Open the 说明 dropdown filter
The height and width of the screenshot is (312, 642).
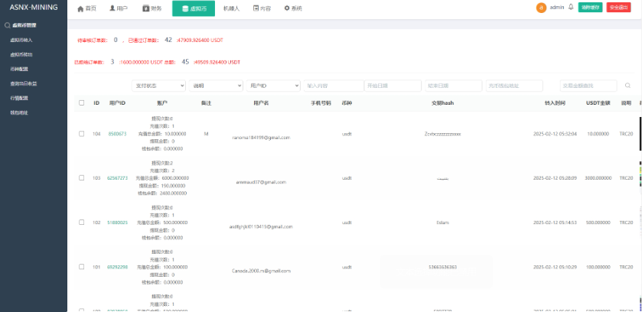(x=216, y=86)
